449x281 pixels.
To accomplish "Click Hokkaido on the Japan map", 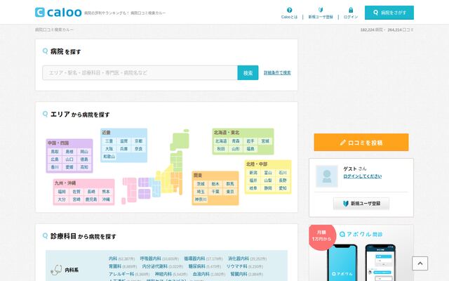I will pyautogui.click(x=180, y=140).
